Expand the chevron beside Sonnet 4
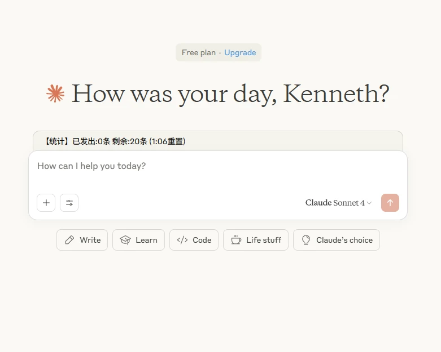Screen dimensions: 441x352 tap(369, 203)
